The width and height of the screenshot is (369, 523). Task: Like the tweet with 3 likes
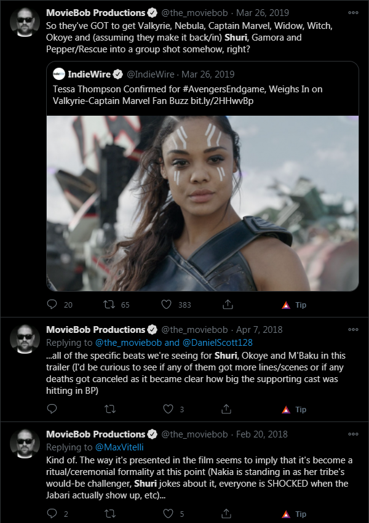tap(168, 409)
